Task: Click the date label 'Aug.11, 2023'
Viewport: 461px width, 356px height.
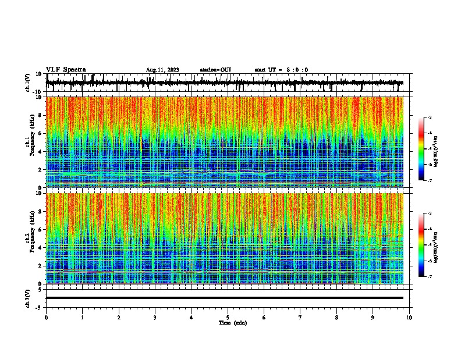Action: tap(162, 70)
